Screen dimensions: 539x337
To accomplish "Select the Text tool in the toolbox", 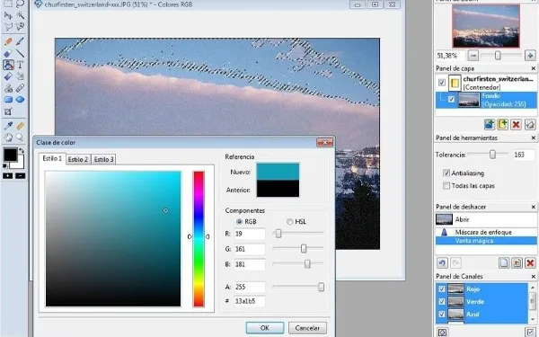I will click(x=20, y=65).
